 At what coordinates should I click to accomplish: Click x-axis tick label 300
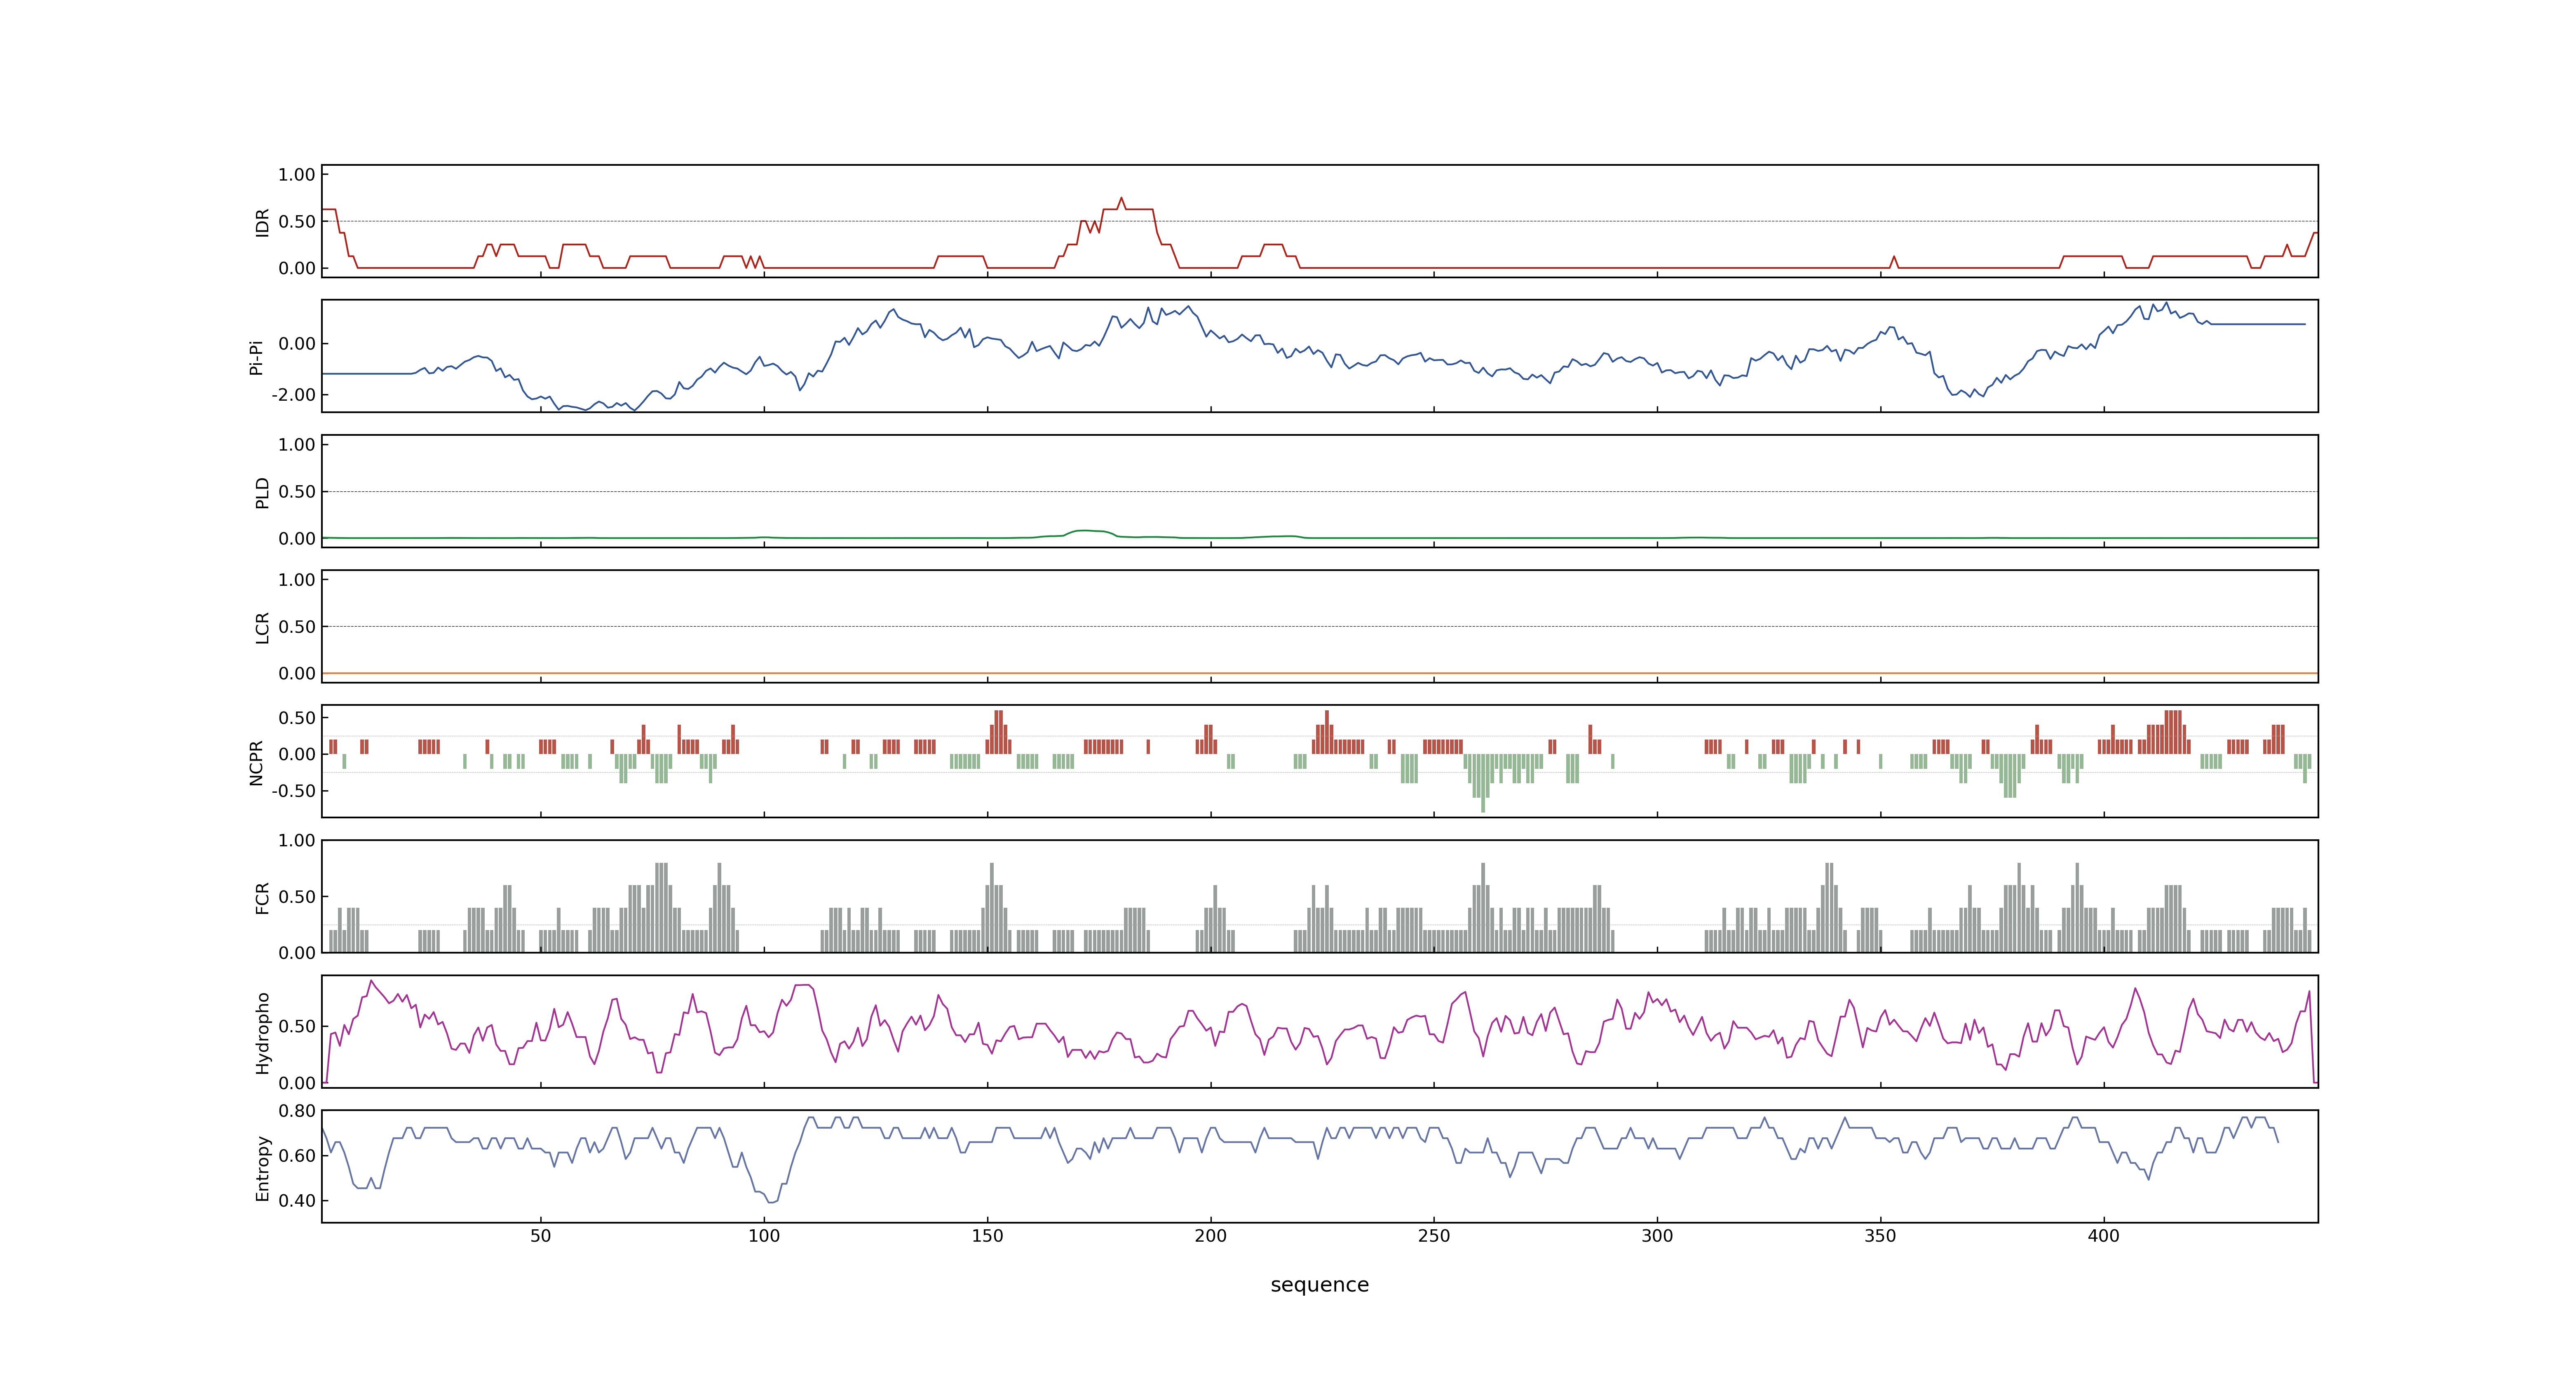(x=1657, y=1235)
